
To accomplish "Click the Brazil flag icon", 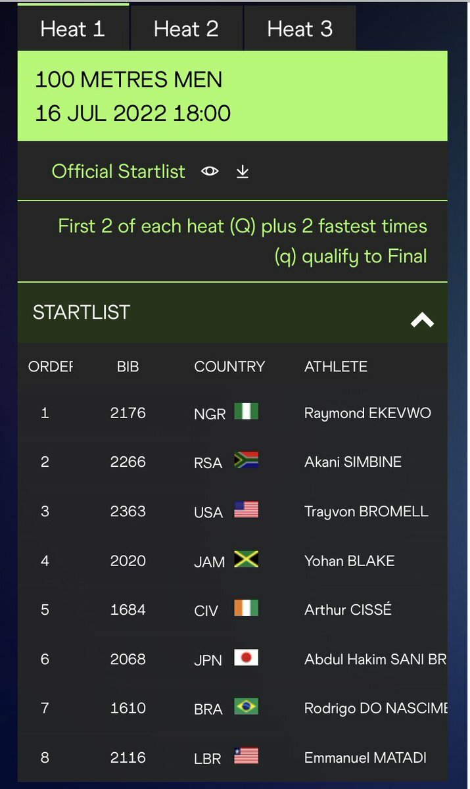I will [x=246, y=707].
